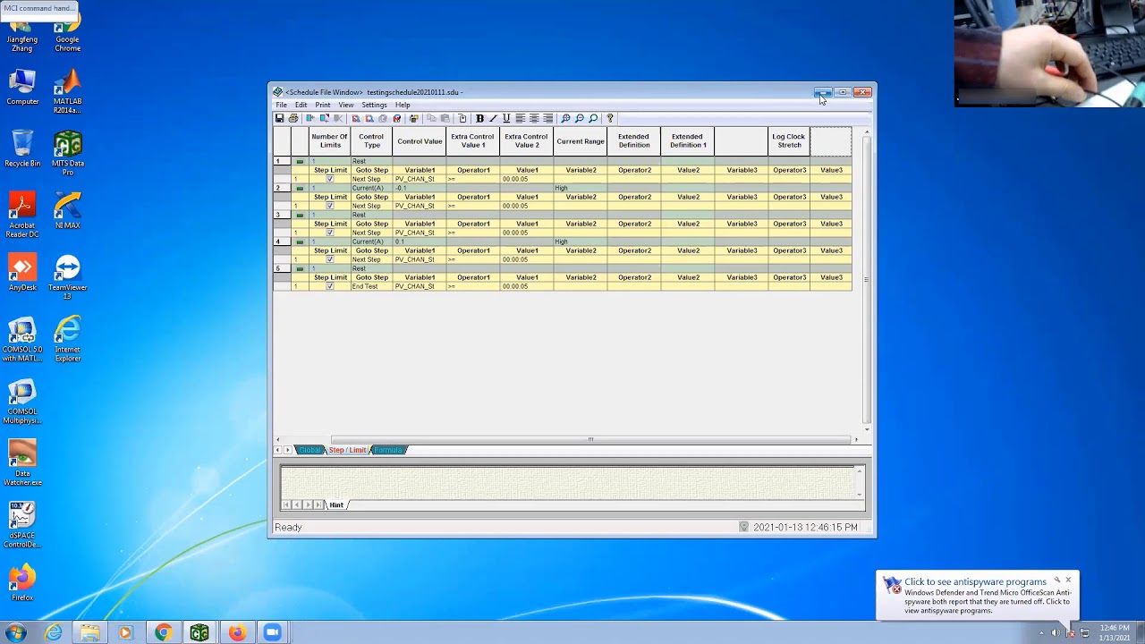
Task: Apply center alignment from the toolbar
Action: point(534,118)
